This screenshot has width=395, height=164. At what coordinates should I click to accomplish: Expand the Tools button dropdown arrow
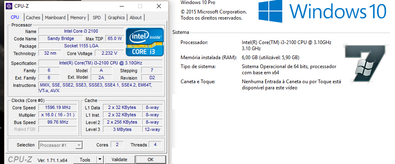coord(100,160)
